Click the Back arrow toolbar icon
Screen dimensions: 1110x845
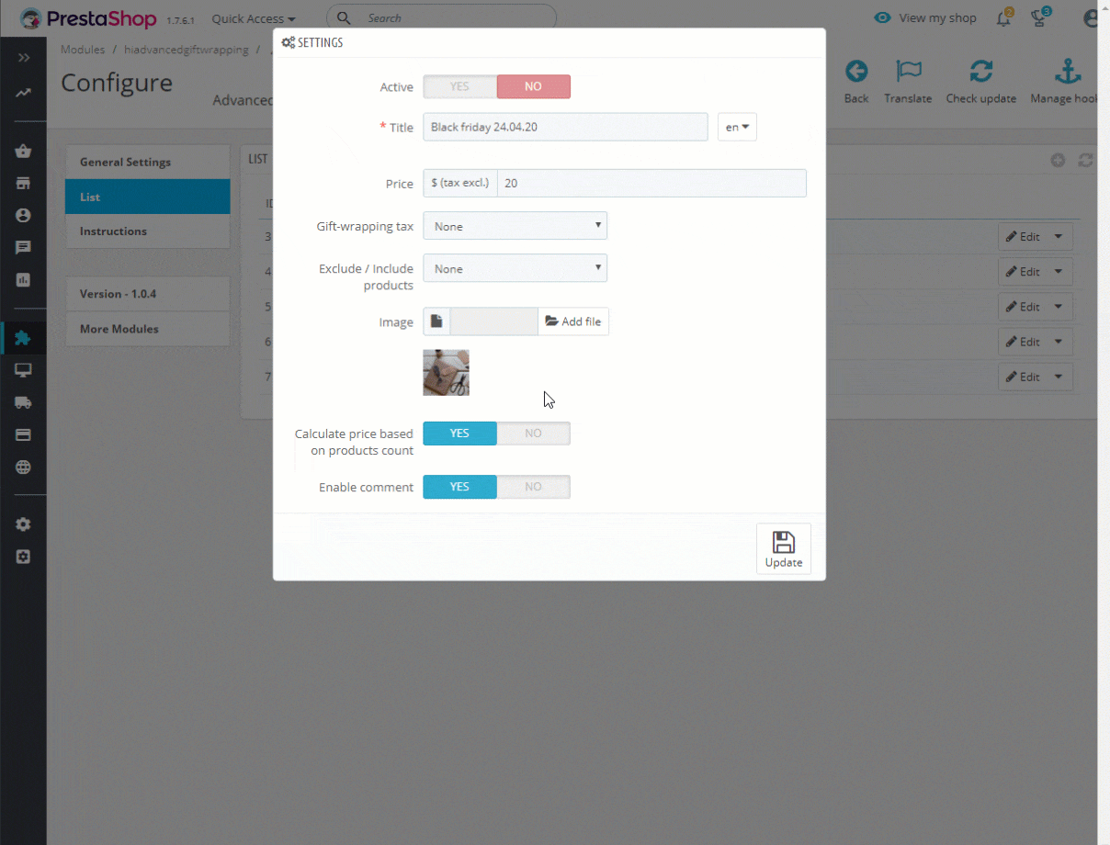[x=856, y=72]
